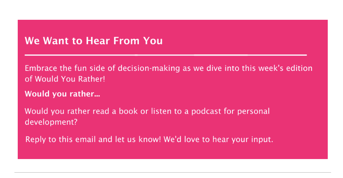Click the "We Want to Hear From You" heading
This screenshot has height=178, width=343.
click(94, 41)
